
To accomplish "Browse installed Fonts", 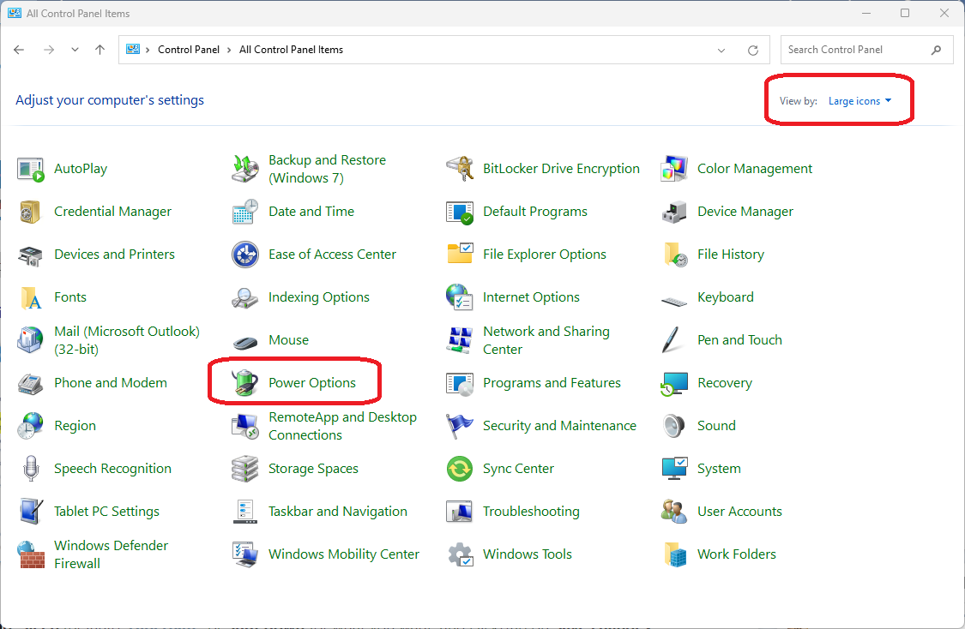I will (x=69, y=297).
